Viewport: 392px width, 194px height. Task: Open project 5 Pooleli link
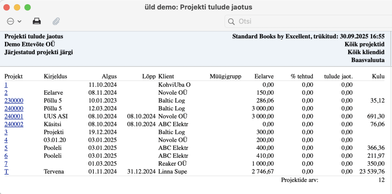click(6, 148)
